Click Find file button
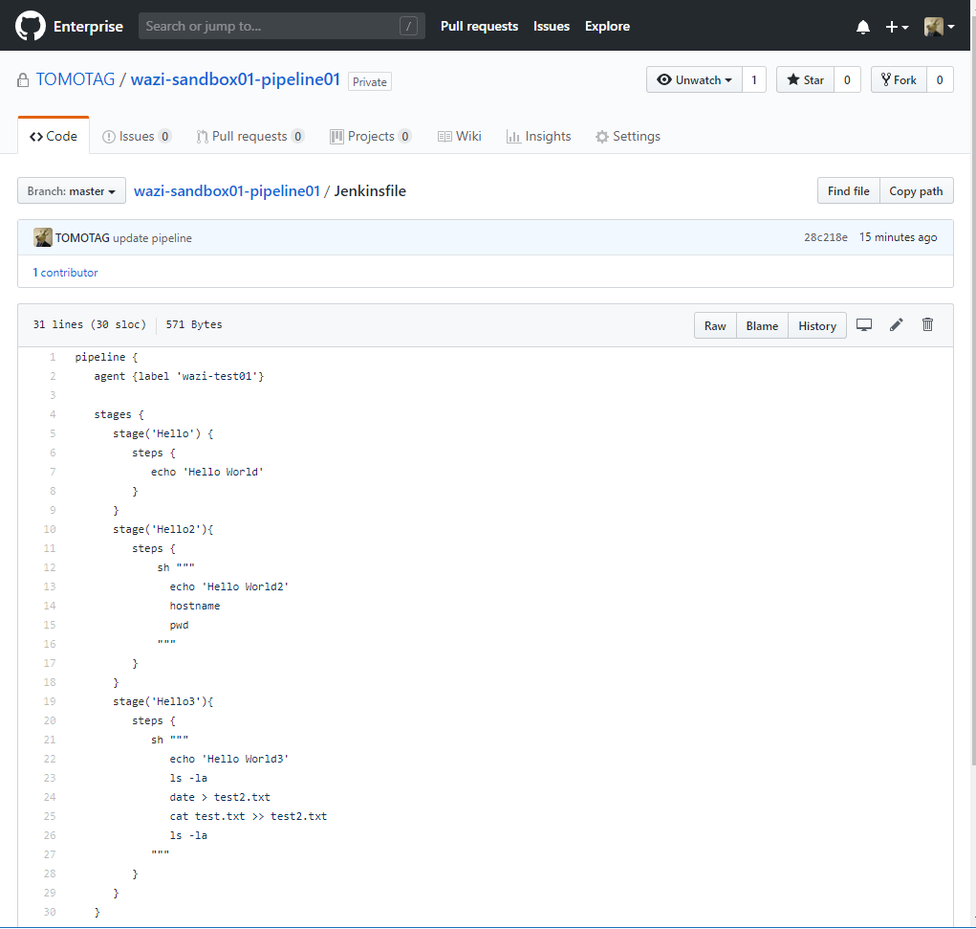Viewport: 976px width, 929px height. (849, 190)
